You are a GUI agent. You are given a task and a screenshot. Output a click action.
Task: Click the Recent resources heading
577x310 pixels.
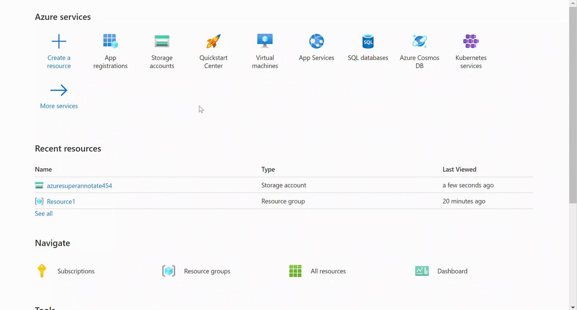coord(68,149)
